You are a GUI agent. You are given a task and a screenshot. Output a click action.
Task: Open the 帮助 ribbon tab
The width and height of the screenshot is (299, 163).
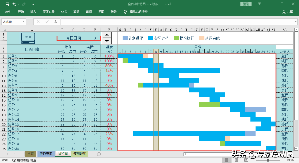[x=114, y=12]
